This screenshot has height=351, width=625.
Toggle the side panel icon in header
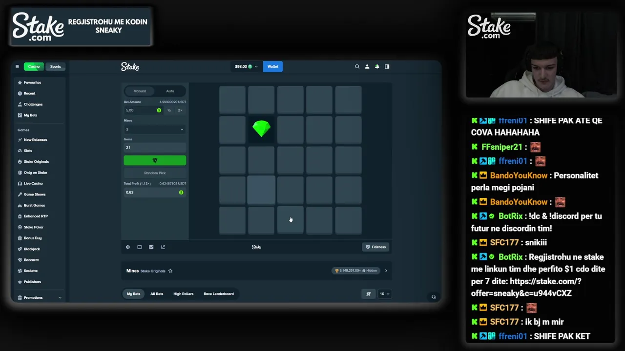[387, 67]
